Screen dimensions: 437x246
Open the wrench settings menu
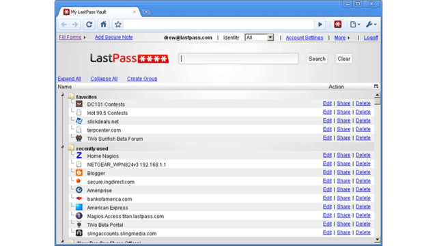371,25
